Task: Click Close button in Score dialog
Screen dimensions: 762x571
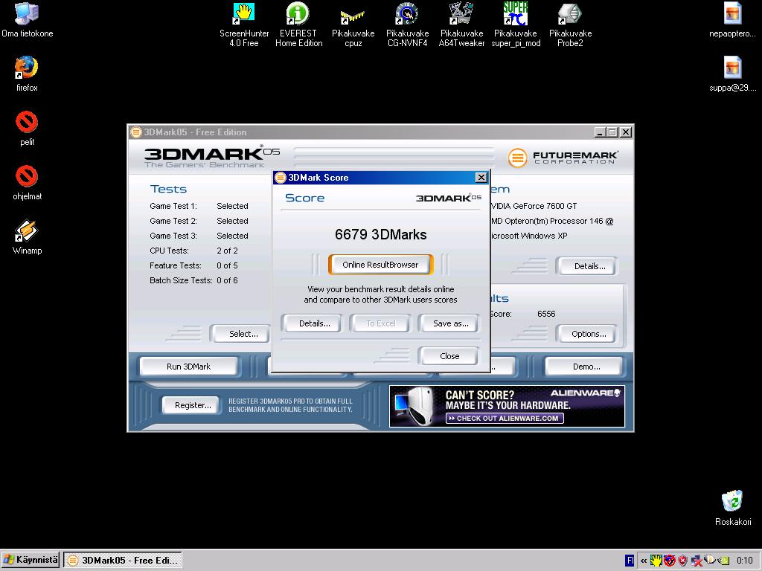Action: coord(449,356)
